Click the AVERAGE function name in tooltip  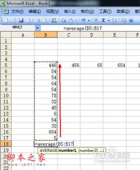49,151
